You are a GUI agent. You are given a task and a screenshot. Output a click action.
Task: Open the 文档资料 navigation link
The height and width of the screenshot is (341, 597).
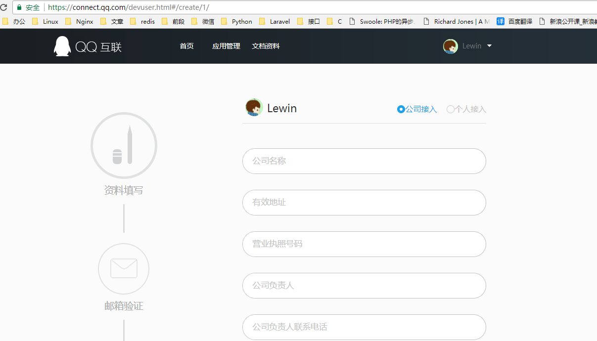[266, 46]
